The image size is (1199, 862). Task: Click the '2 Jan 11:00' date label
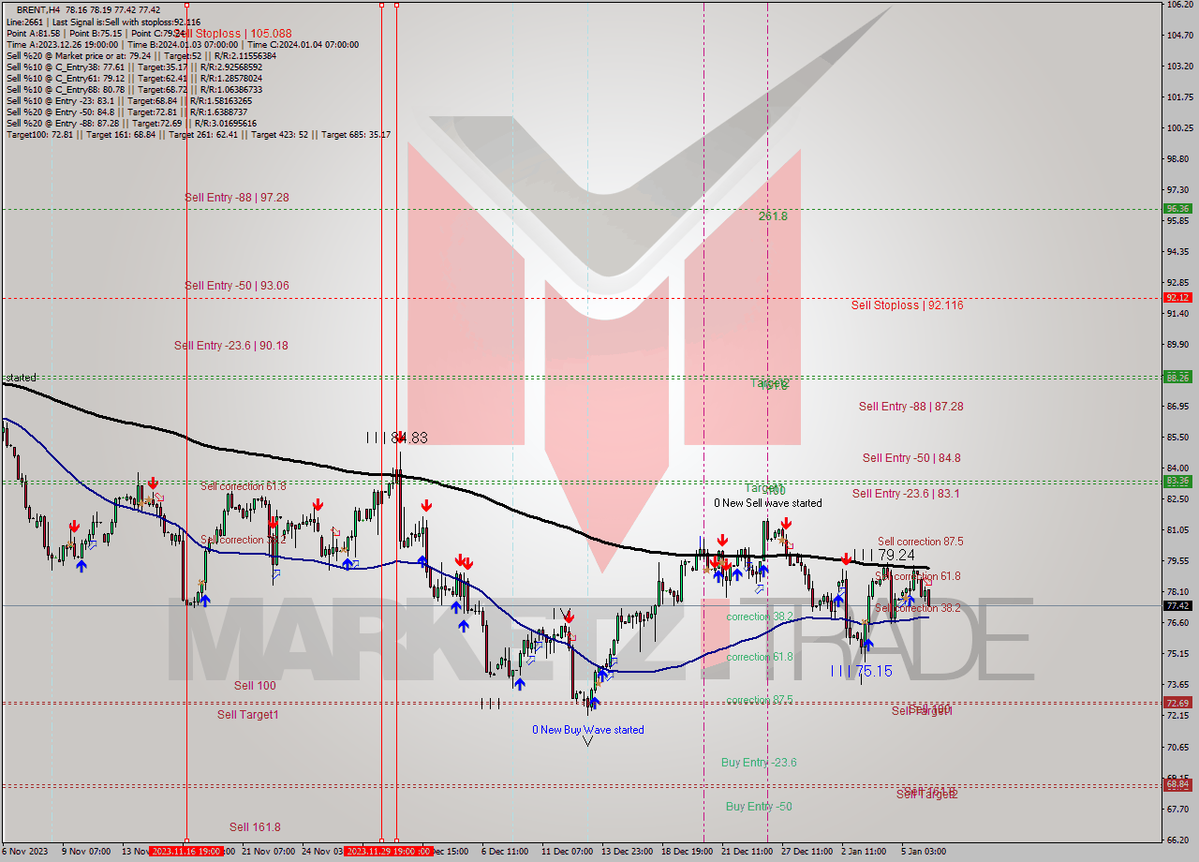point(864,852)
